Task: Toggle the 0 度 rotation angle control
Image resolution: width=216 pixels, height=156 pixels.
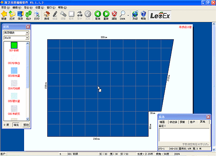Action: (6, 125)
